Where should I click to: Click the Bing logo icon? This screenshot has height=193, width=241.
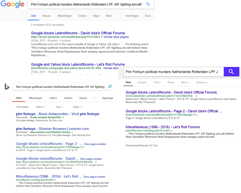pos(7,86)
